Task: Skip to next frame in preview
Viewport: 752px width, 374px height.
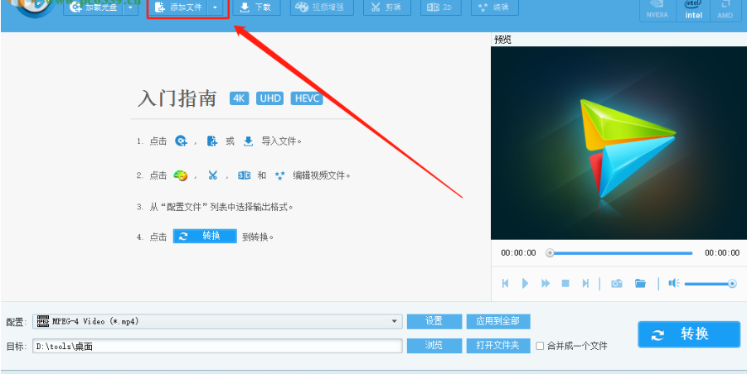Action: pos(585,284)
